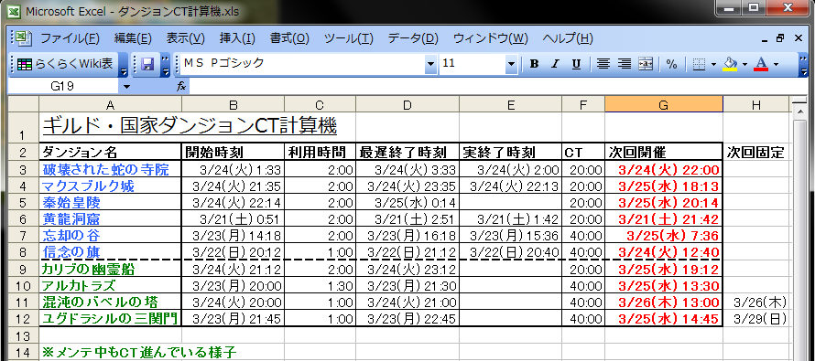815x361 pixels.
Task: Open the 黄龍洞窟 link
Action: [71, 218]
